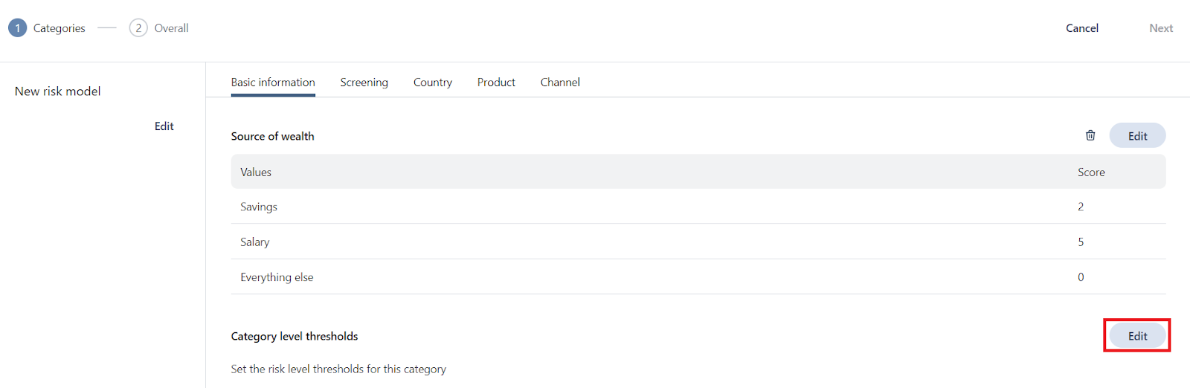The width and height of the screenshot is (1190, 388).
Task: Click the Values column header
Action: coord(256,172)
